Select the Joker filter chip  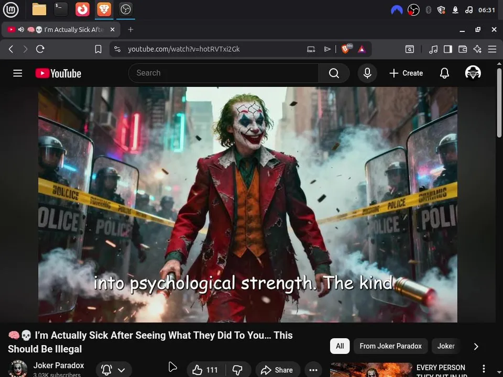pos(446,346)
